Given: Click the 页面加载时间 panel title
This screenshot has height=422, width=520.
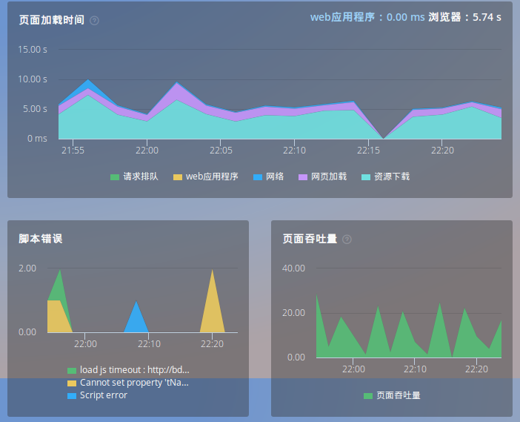Looking at the screenshot, I should [51, 20].
